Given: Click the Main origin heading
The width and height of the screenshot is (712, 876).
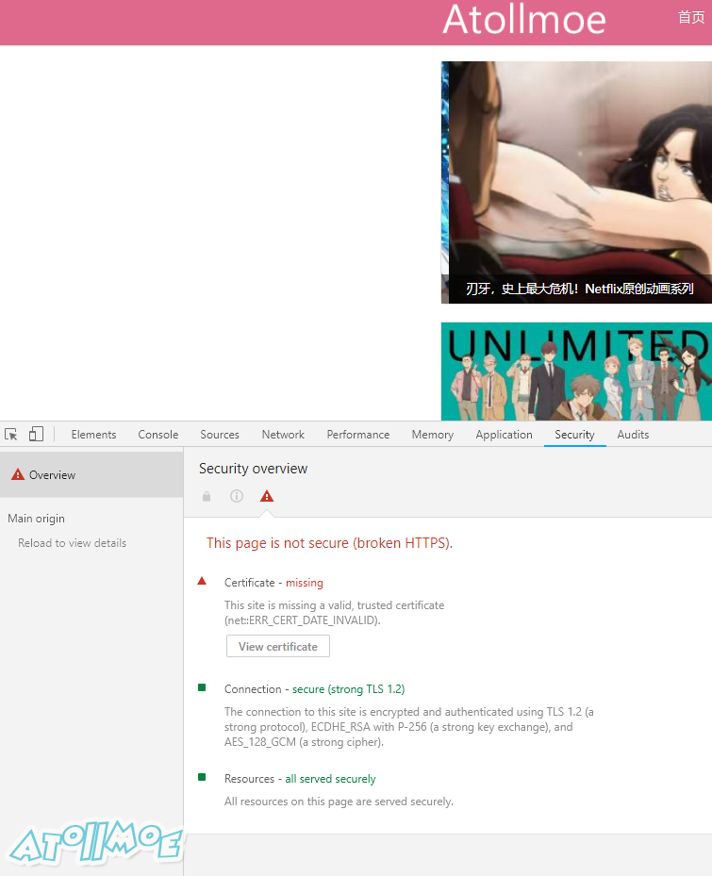Looking at the screenshot, I should pos(37,519).
